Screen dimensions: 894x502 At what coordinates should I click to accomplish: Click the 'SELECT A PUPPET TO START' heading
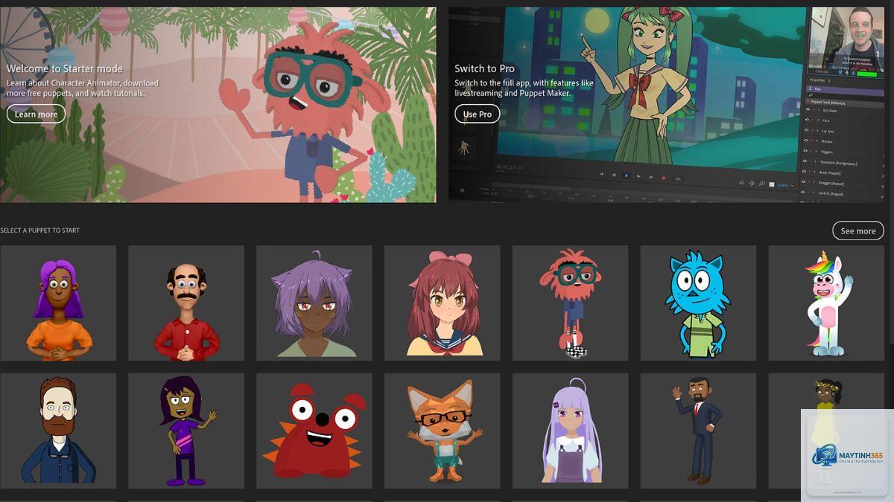click(x=40, y=231)
